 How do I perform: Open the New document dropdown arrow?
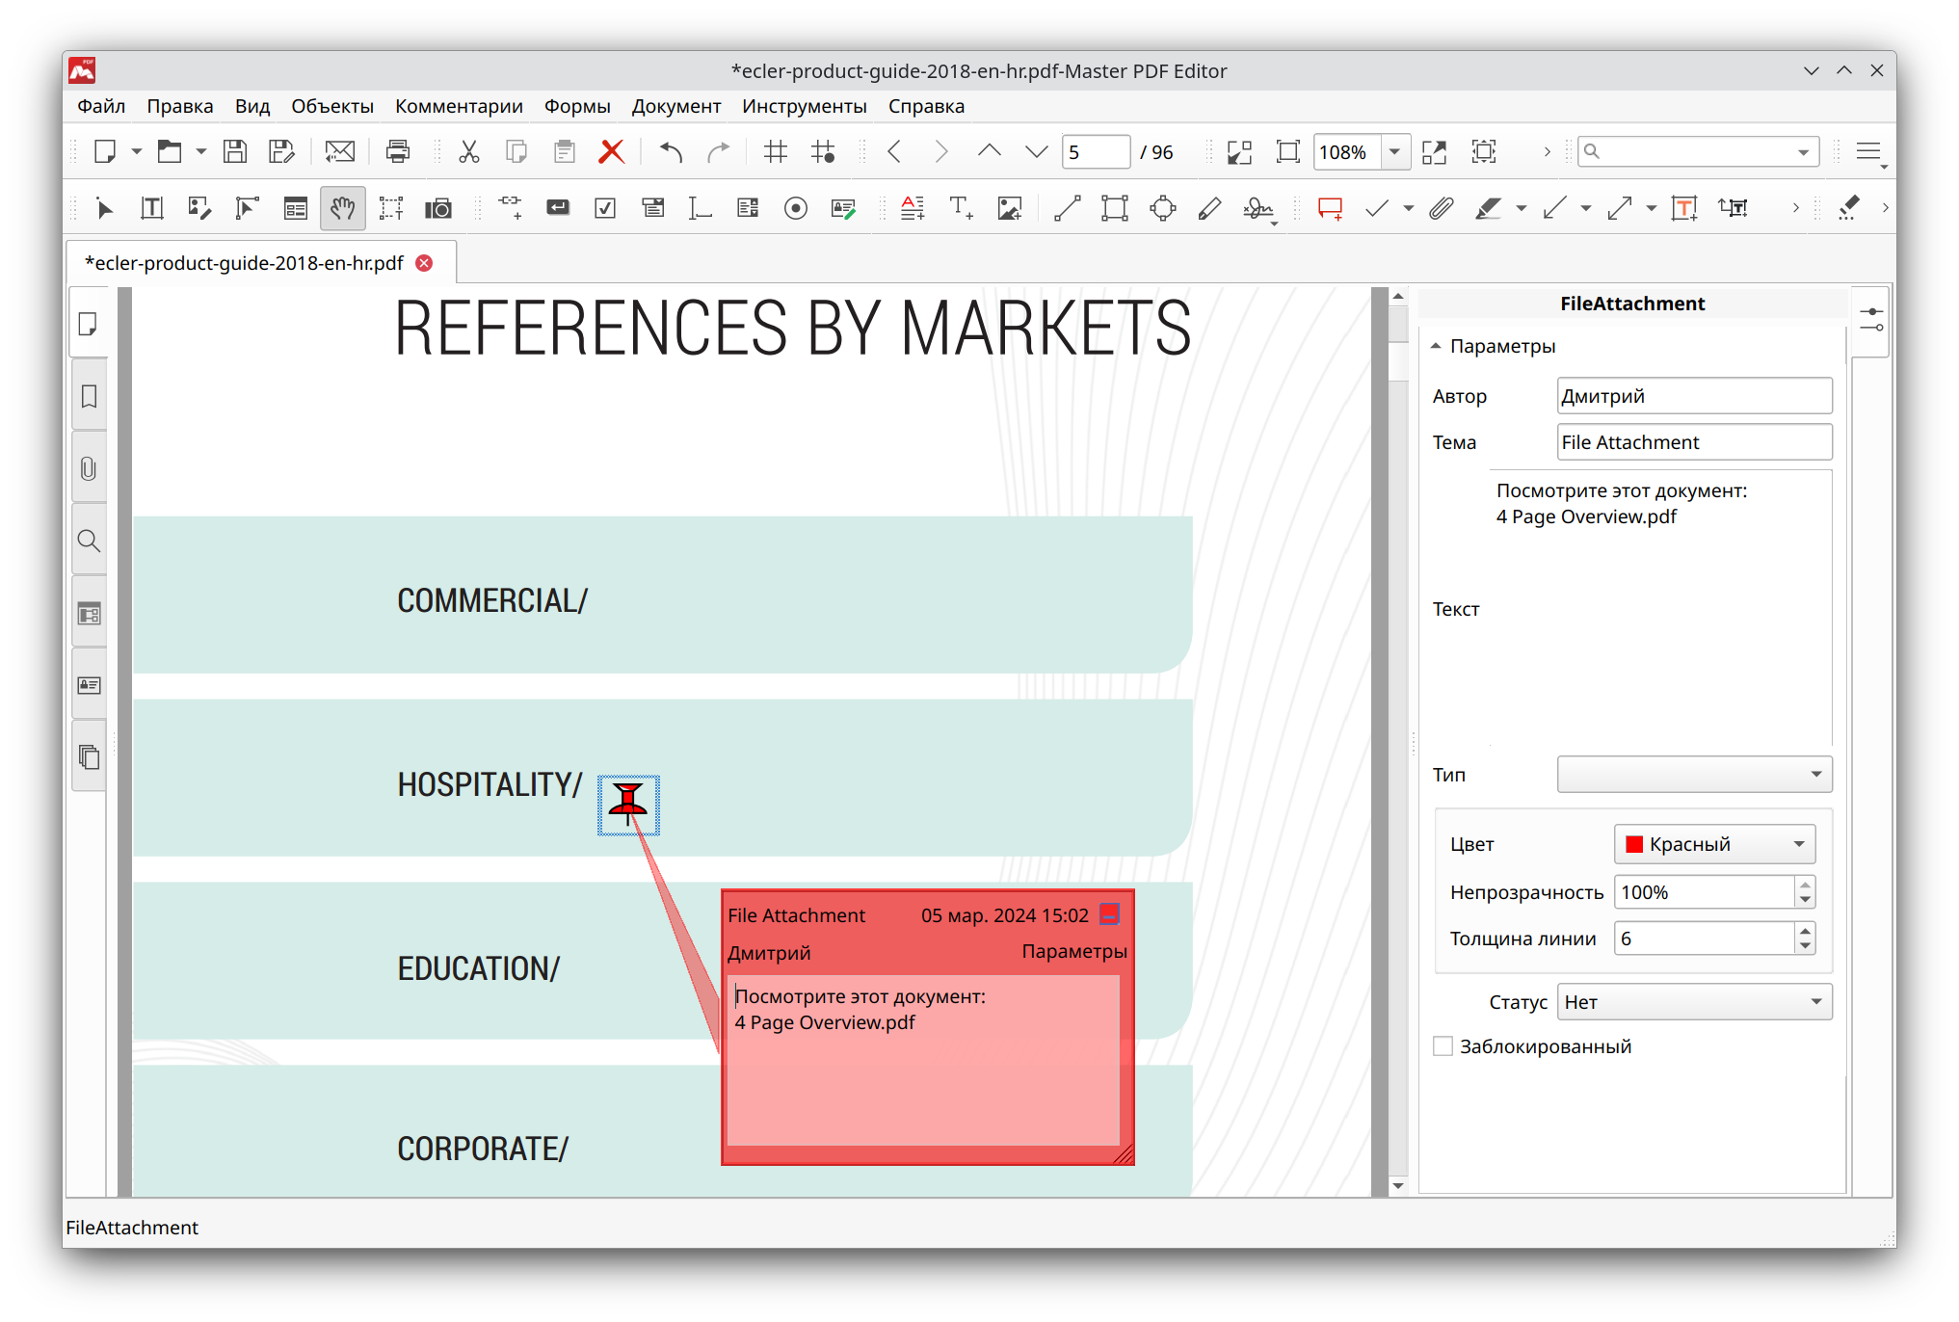click(x=137, y=152)
